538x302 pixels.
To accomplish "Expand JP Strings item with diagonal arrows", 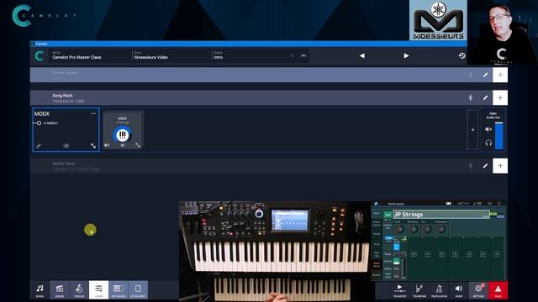I will pyautogui.click(x=138, y=145).
